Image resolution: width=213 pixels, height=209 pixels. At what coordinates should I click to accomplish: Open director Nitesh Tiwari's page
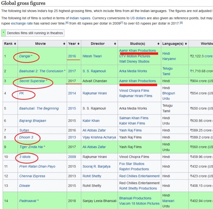coord(92,56)
